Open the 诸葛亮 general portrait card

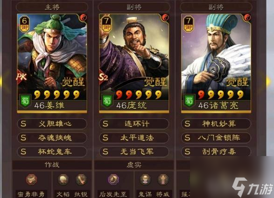216,63
